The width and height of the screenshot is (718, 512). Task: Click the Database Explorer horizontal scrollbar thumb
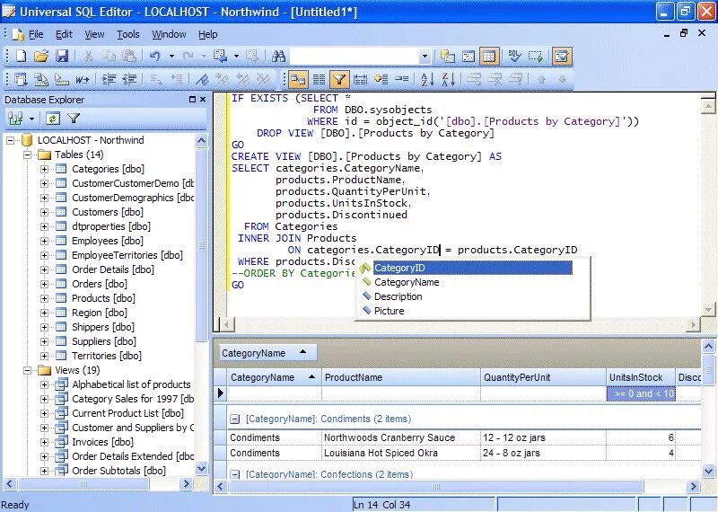pyautogui.click(x=83, y=483)
